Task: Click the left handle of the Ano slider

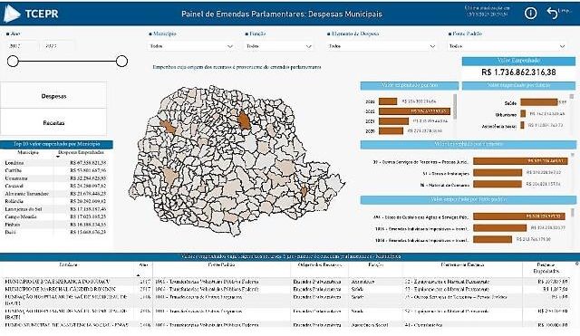Action: pos(13,61)
